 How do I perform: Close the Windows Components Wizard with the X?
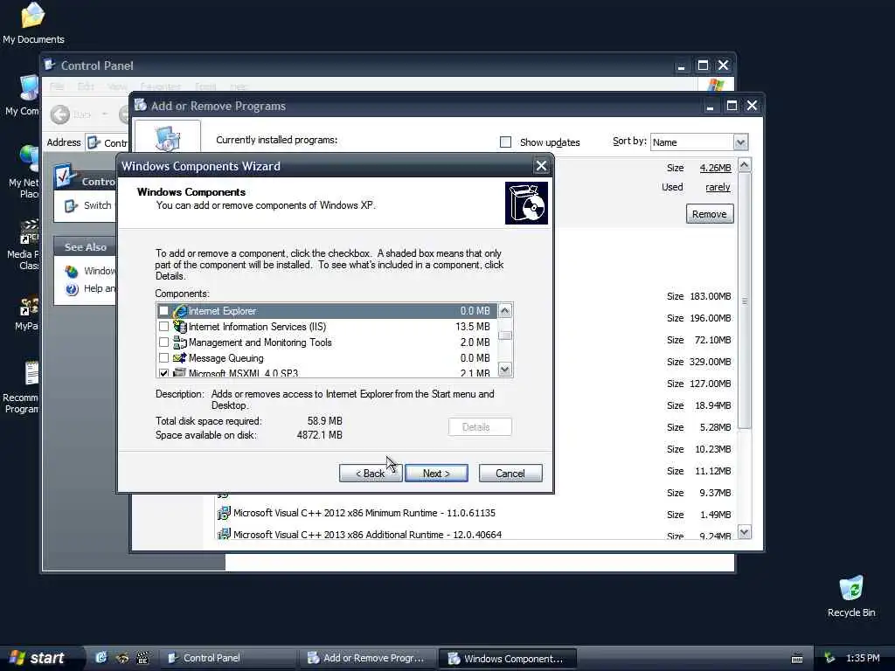541,166
